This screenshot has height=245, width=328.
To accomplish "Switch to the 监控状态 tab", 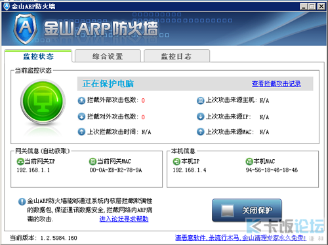I will (38, 56).
